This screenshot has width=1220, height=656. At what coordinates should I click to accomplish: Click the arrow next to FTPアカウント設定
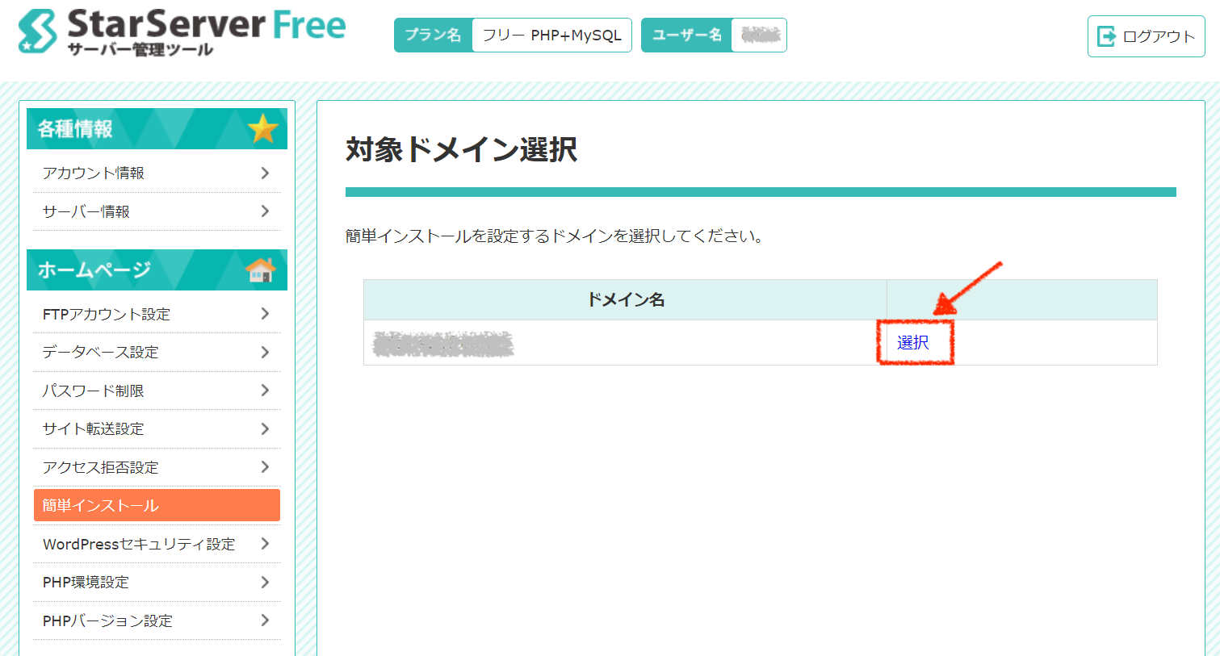click(265, 314)
